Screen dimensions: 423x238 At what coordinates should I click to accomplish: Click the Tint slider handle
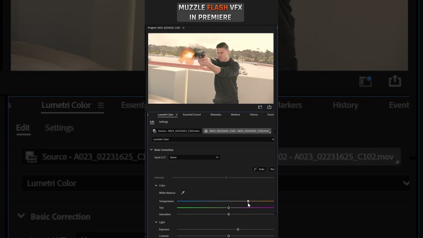coord(229,208)
